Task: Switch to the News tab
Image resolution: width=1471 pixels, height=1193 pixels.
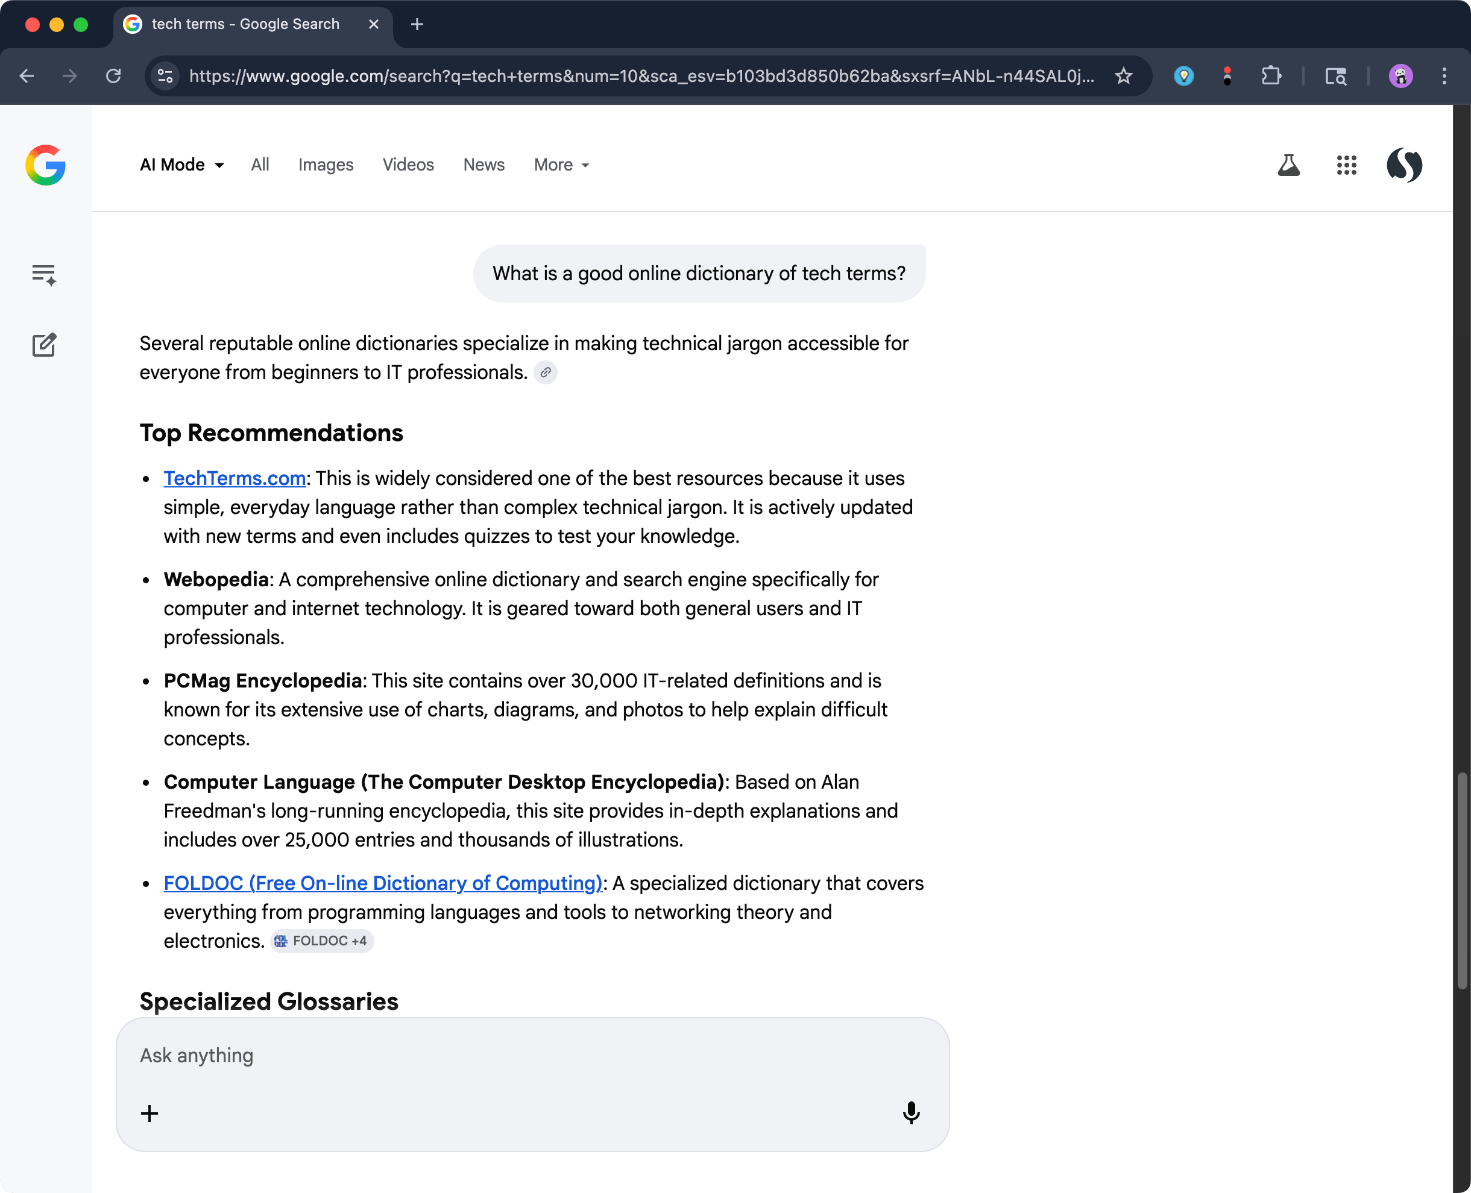Action: (x=484, y=165)
